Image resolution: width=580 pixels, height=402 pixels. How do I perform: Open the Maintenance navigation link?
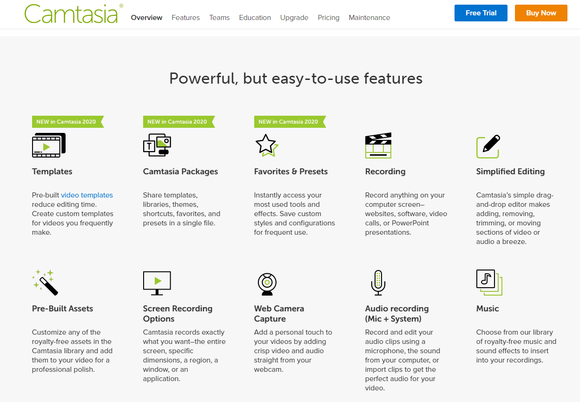pos(369,18)
